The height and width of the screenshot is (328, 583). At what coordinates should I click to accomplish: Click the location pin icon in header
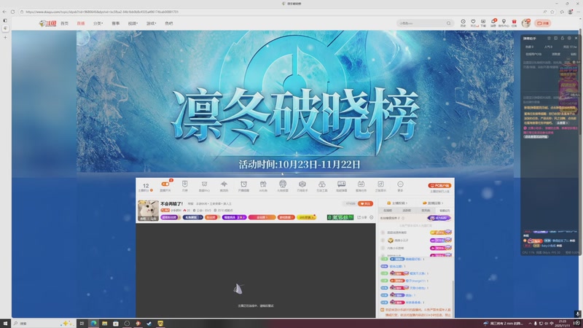click(x=504, y=22)
